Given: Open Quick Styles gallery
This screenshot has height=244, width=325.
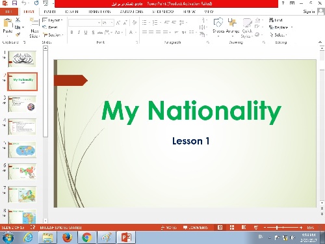Looking at the screenshot, I should point(247,28).
